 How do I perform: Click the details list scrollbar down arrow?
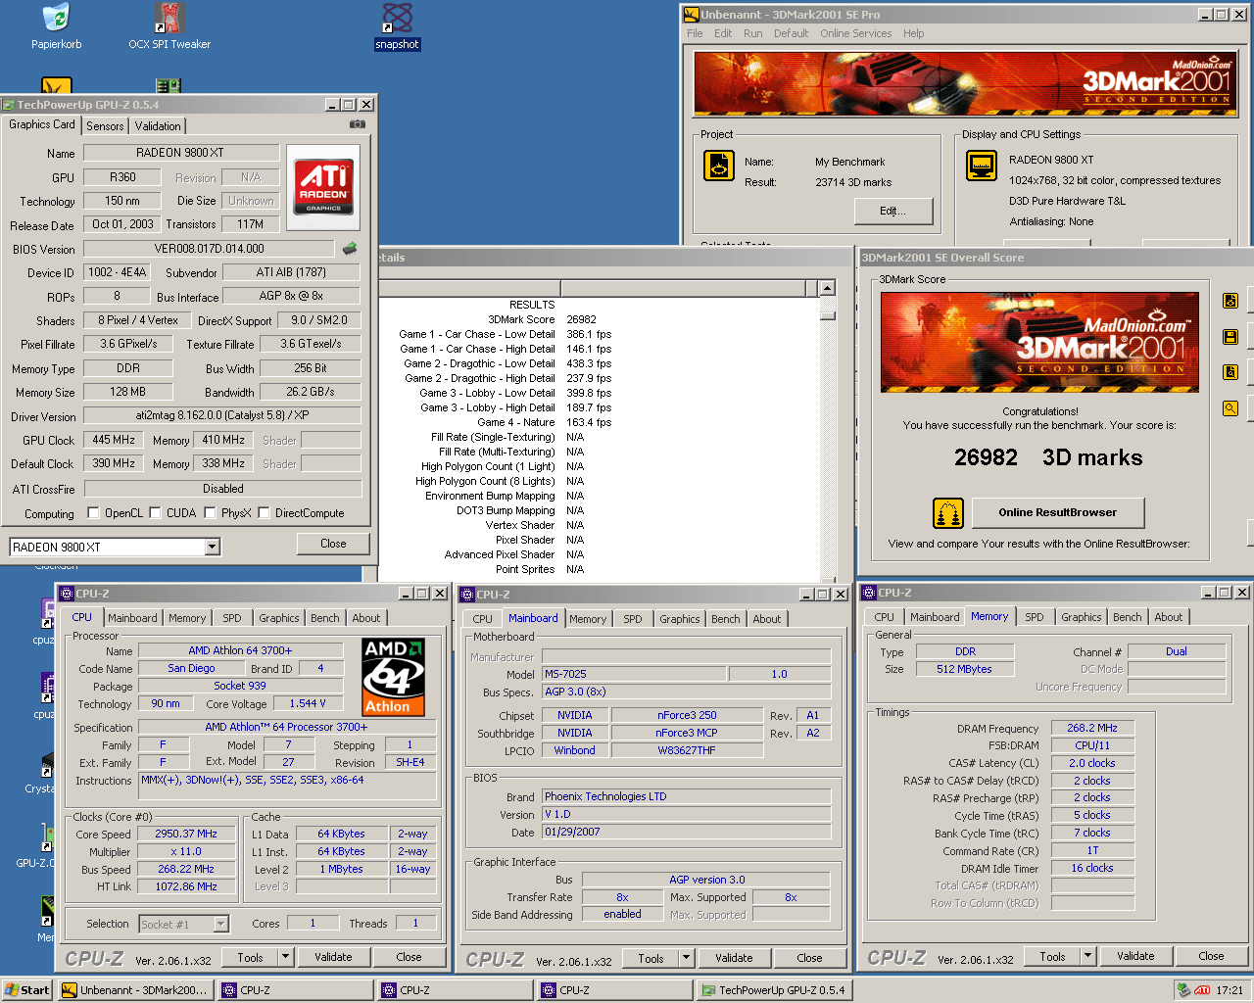828,579
